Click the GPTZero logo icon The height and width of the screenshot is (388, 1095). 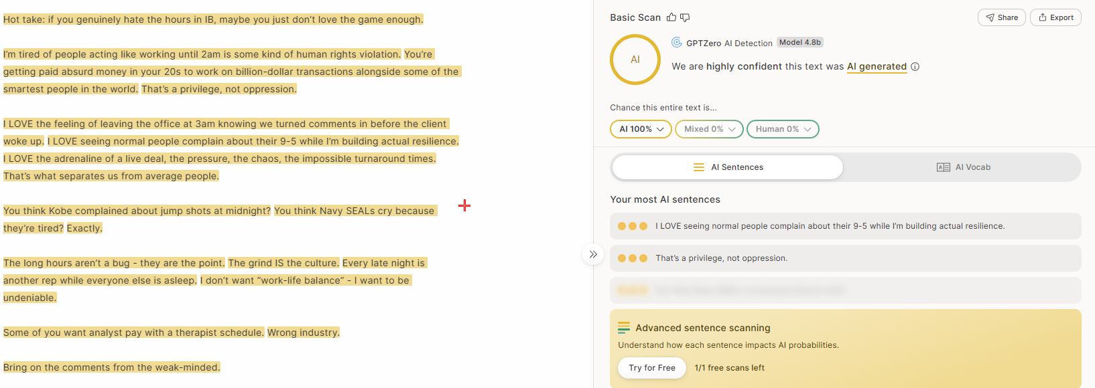click(677, 42)
